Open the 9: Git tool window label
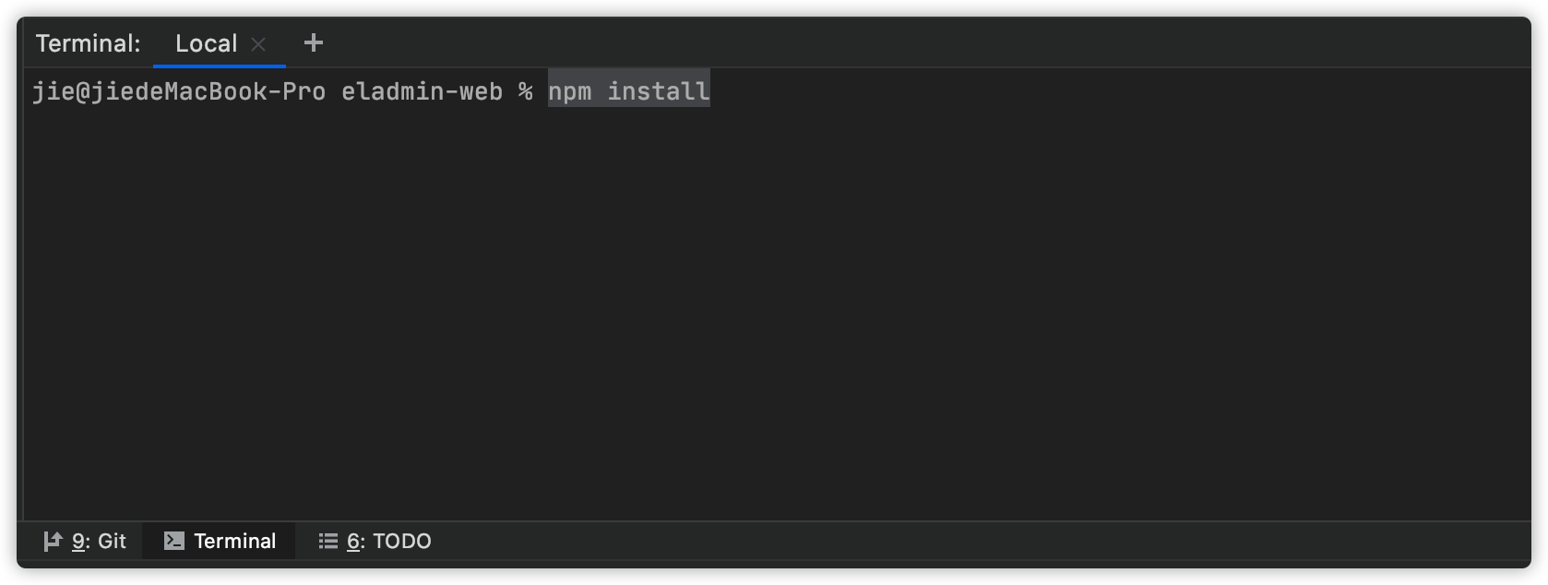The image size is (1548, 585). click(x=99, y=541)
